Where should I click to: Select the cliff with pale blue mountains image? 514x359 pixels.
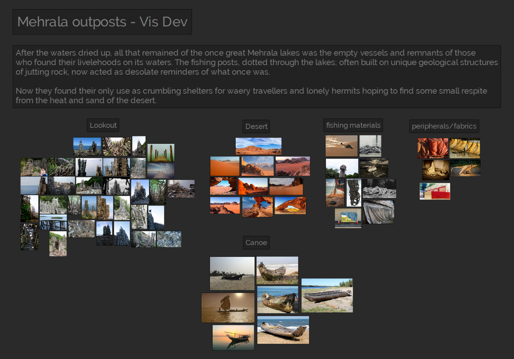click(x=258, y=166)
